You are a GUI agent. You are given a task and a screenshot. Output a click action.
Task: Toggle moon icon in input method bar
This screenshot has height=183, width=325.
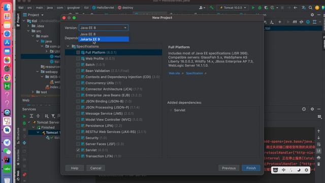pyautogui.click(x=299, y=170)
